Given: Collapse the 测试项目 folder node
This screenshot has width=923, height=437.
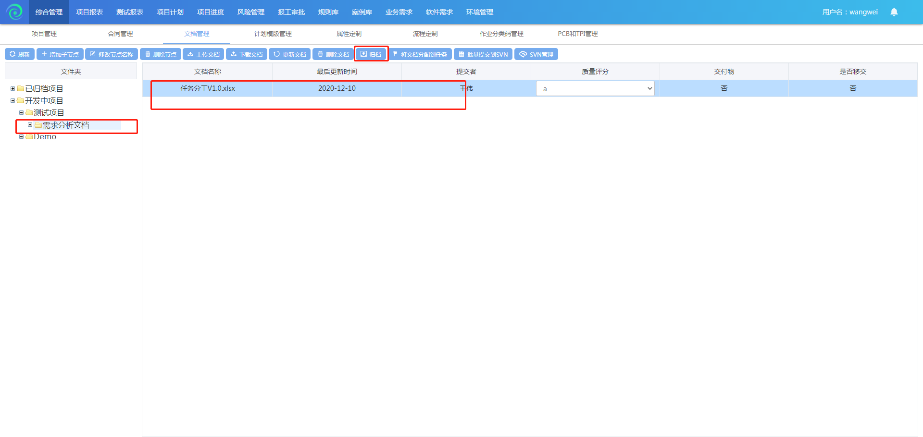Looking at the screenshot, I should (x=21, y=113).
